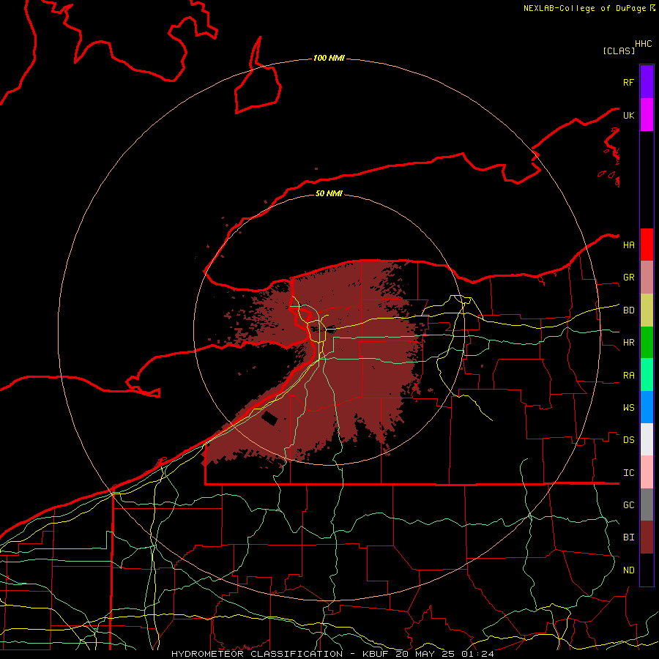The height and width of the screenshot is (659, 659).
Task: Click the BI brown legend swatch
Action: point(647,537)
